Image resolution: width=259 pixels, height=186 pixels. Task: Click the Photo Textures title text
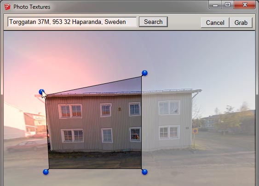32,7
